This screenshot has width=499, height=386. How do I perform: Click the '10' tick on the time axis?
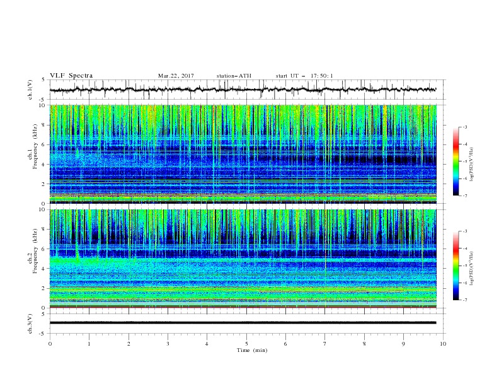[x=443, y=344]
